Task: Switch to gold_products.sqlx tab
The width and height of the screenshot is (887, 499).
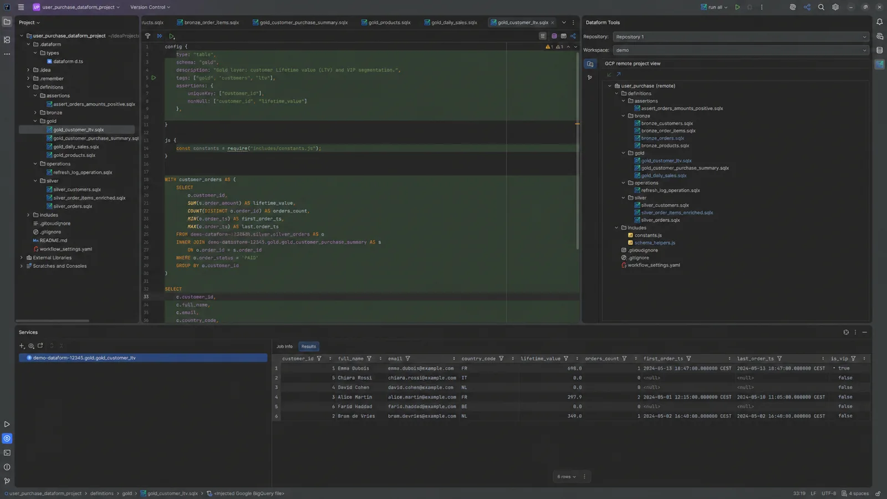Action: 386,23
